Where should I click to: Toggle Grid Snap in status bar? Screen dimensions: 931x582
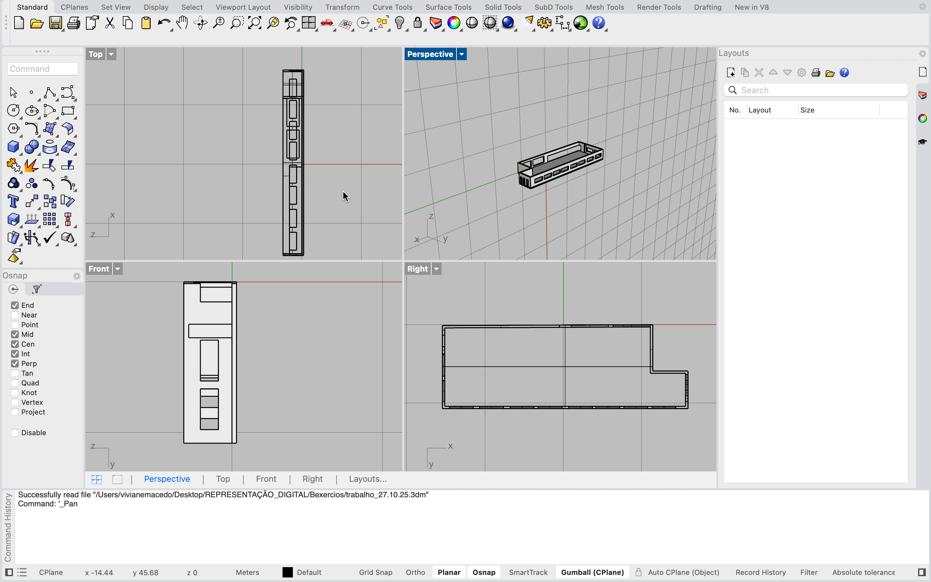[375, 572]
